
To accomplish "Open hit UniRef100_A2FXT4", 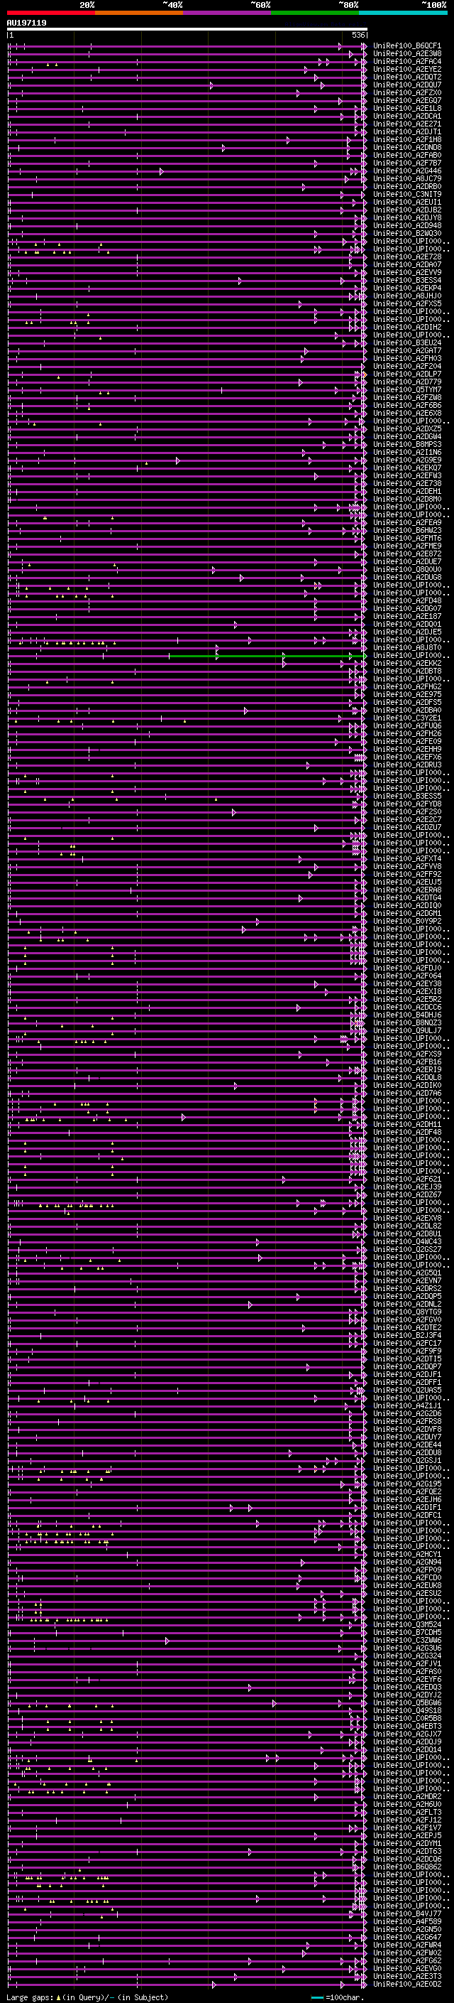I will tap(406, 859).
